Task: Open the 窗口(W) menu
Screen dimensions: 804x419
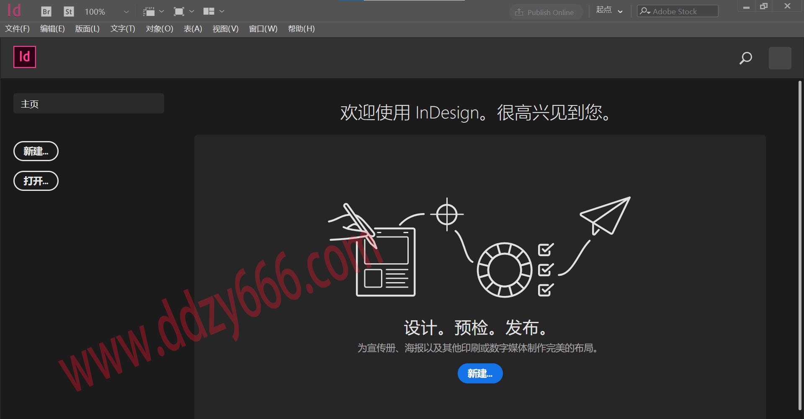Action: pyautogui.click(x=263, y=29)
